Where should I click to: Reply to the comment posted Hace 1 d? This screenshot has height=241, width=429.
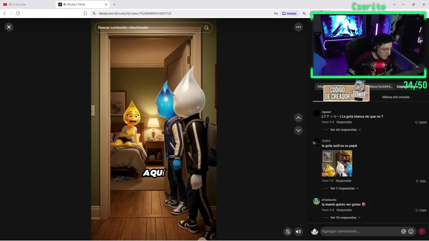pos(344,181)
